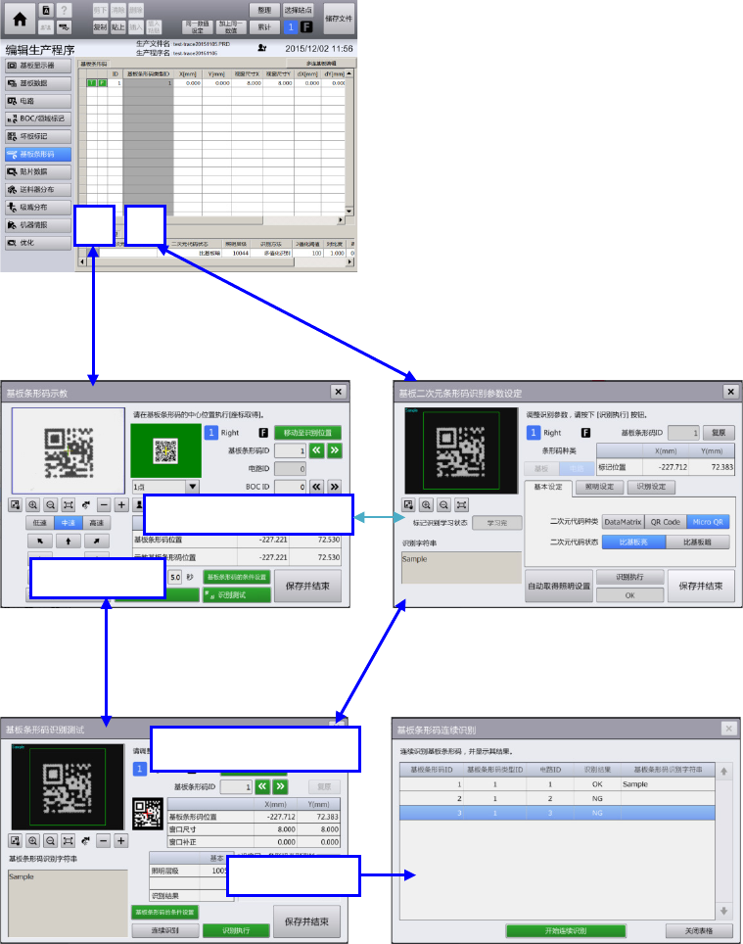Switch to the 识别设定 tab
Viewport: 743px width, 944px height.
click(x=651, y=487)
